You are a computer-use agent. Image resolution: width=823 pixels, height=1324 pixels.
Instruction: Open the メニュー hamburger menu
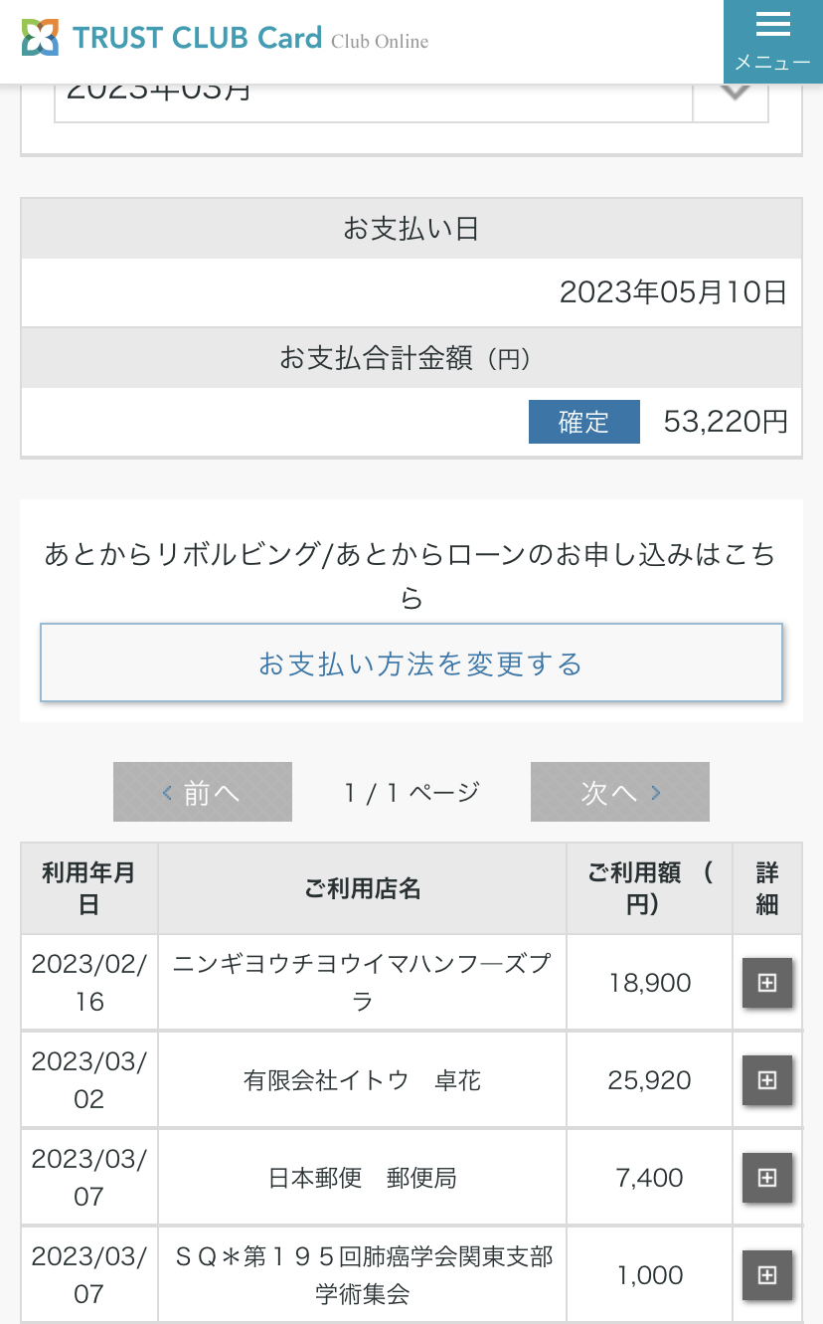(x=772, y=41)
